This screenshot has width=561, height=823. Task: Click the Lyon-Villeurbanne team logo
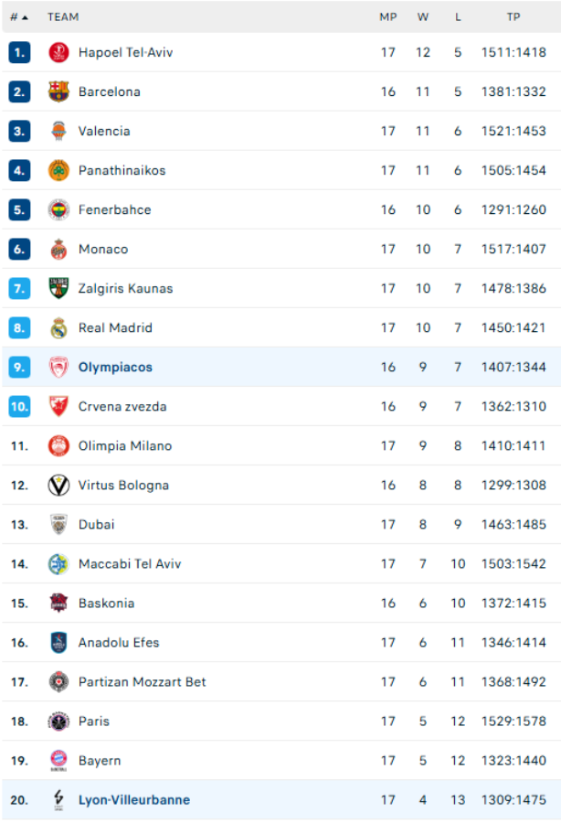[58, 800]
